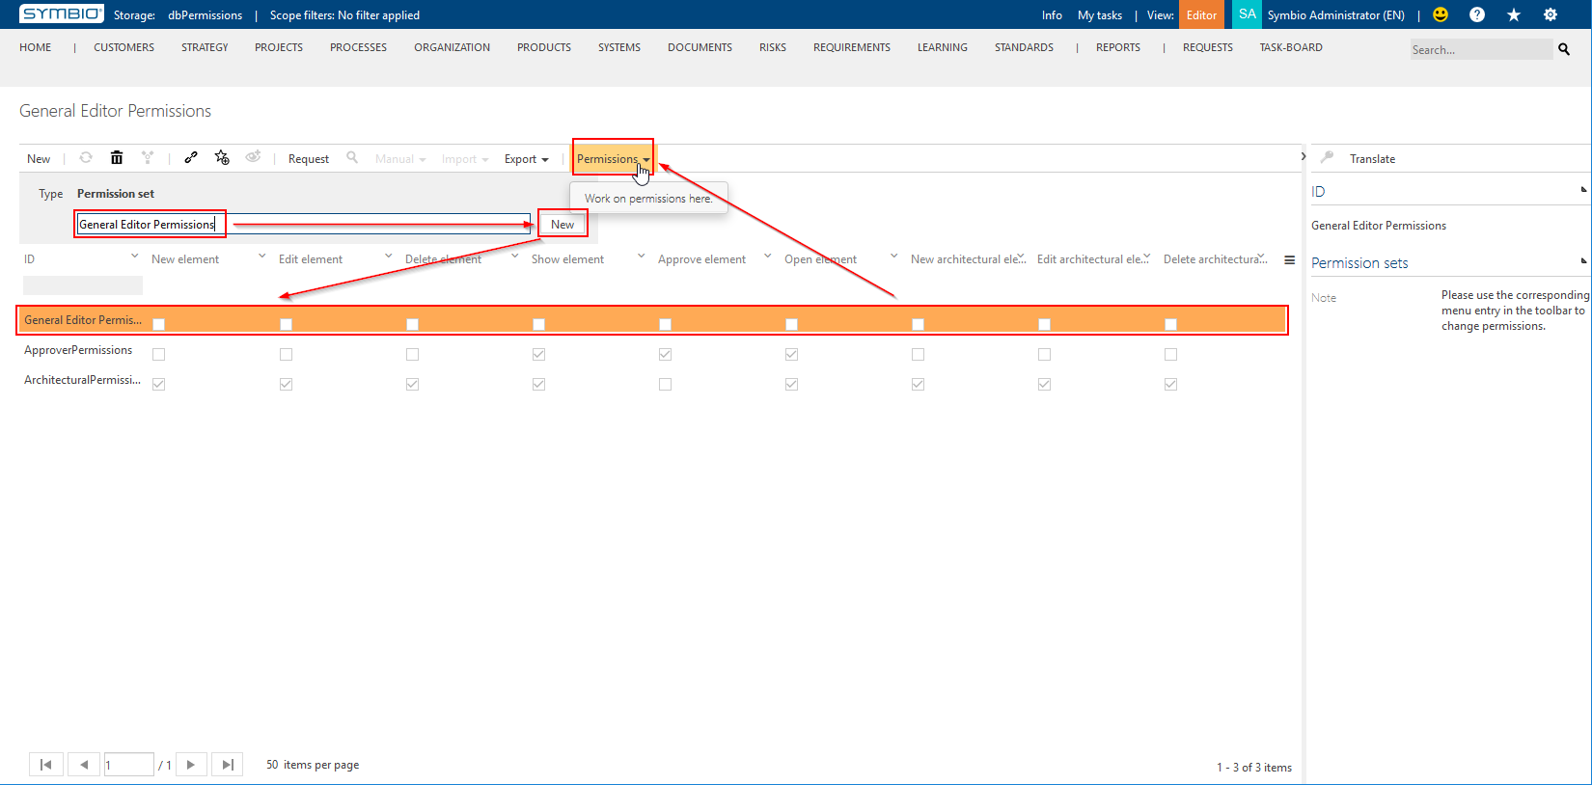Click the New toolbar button
This screenshot has width=1592, height=785.
(39, 159)
